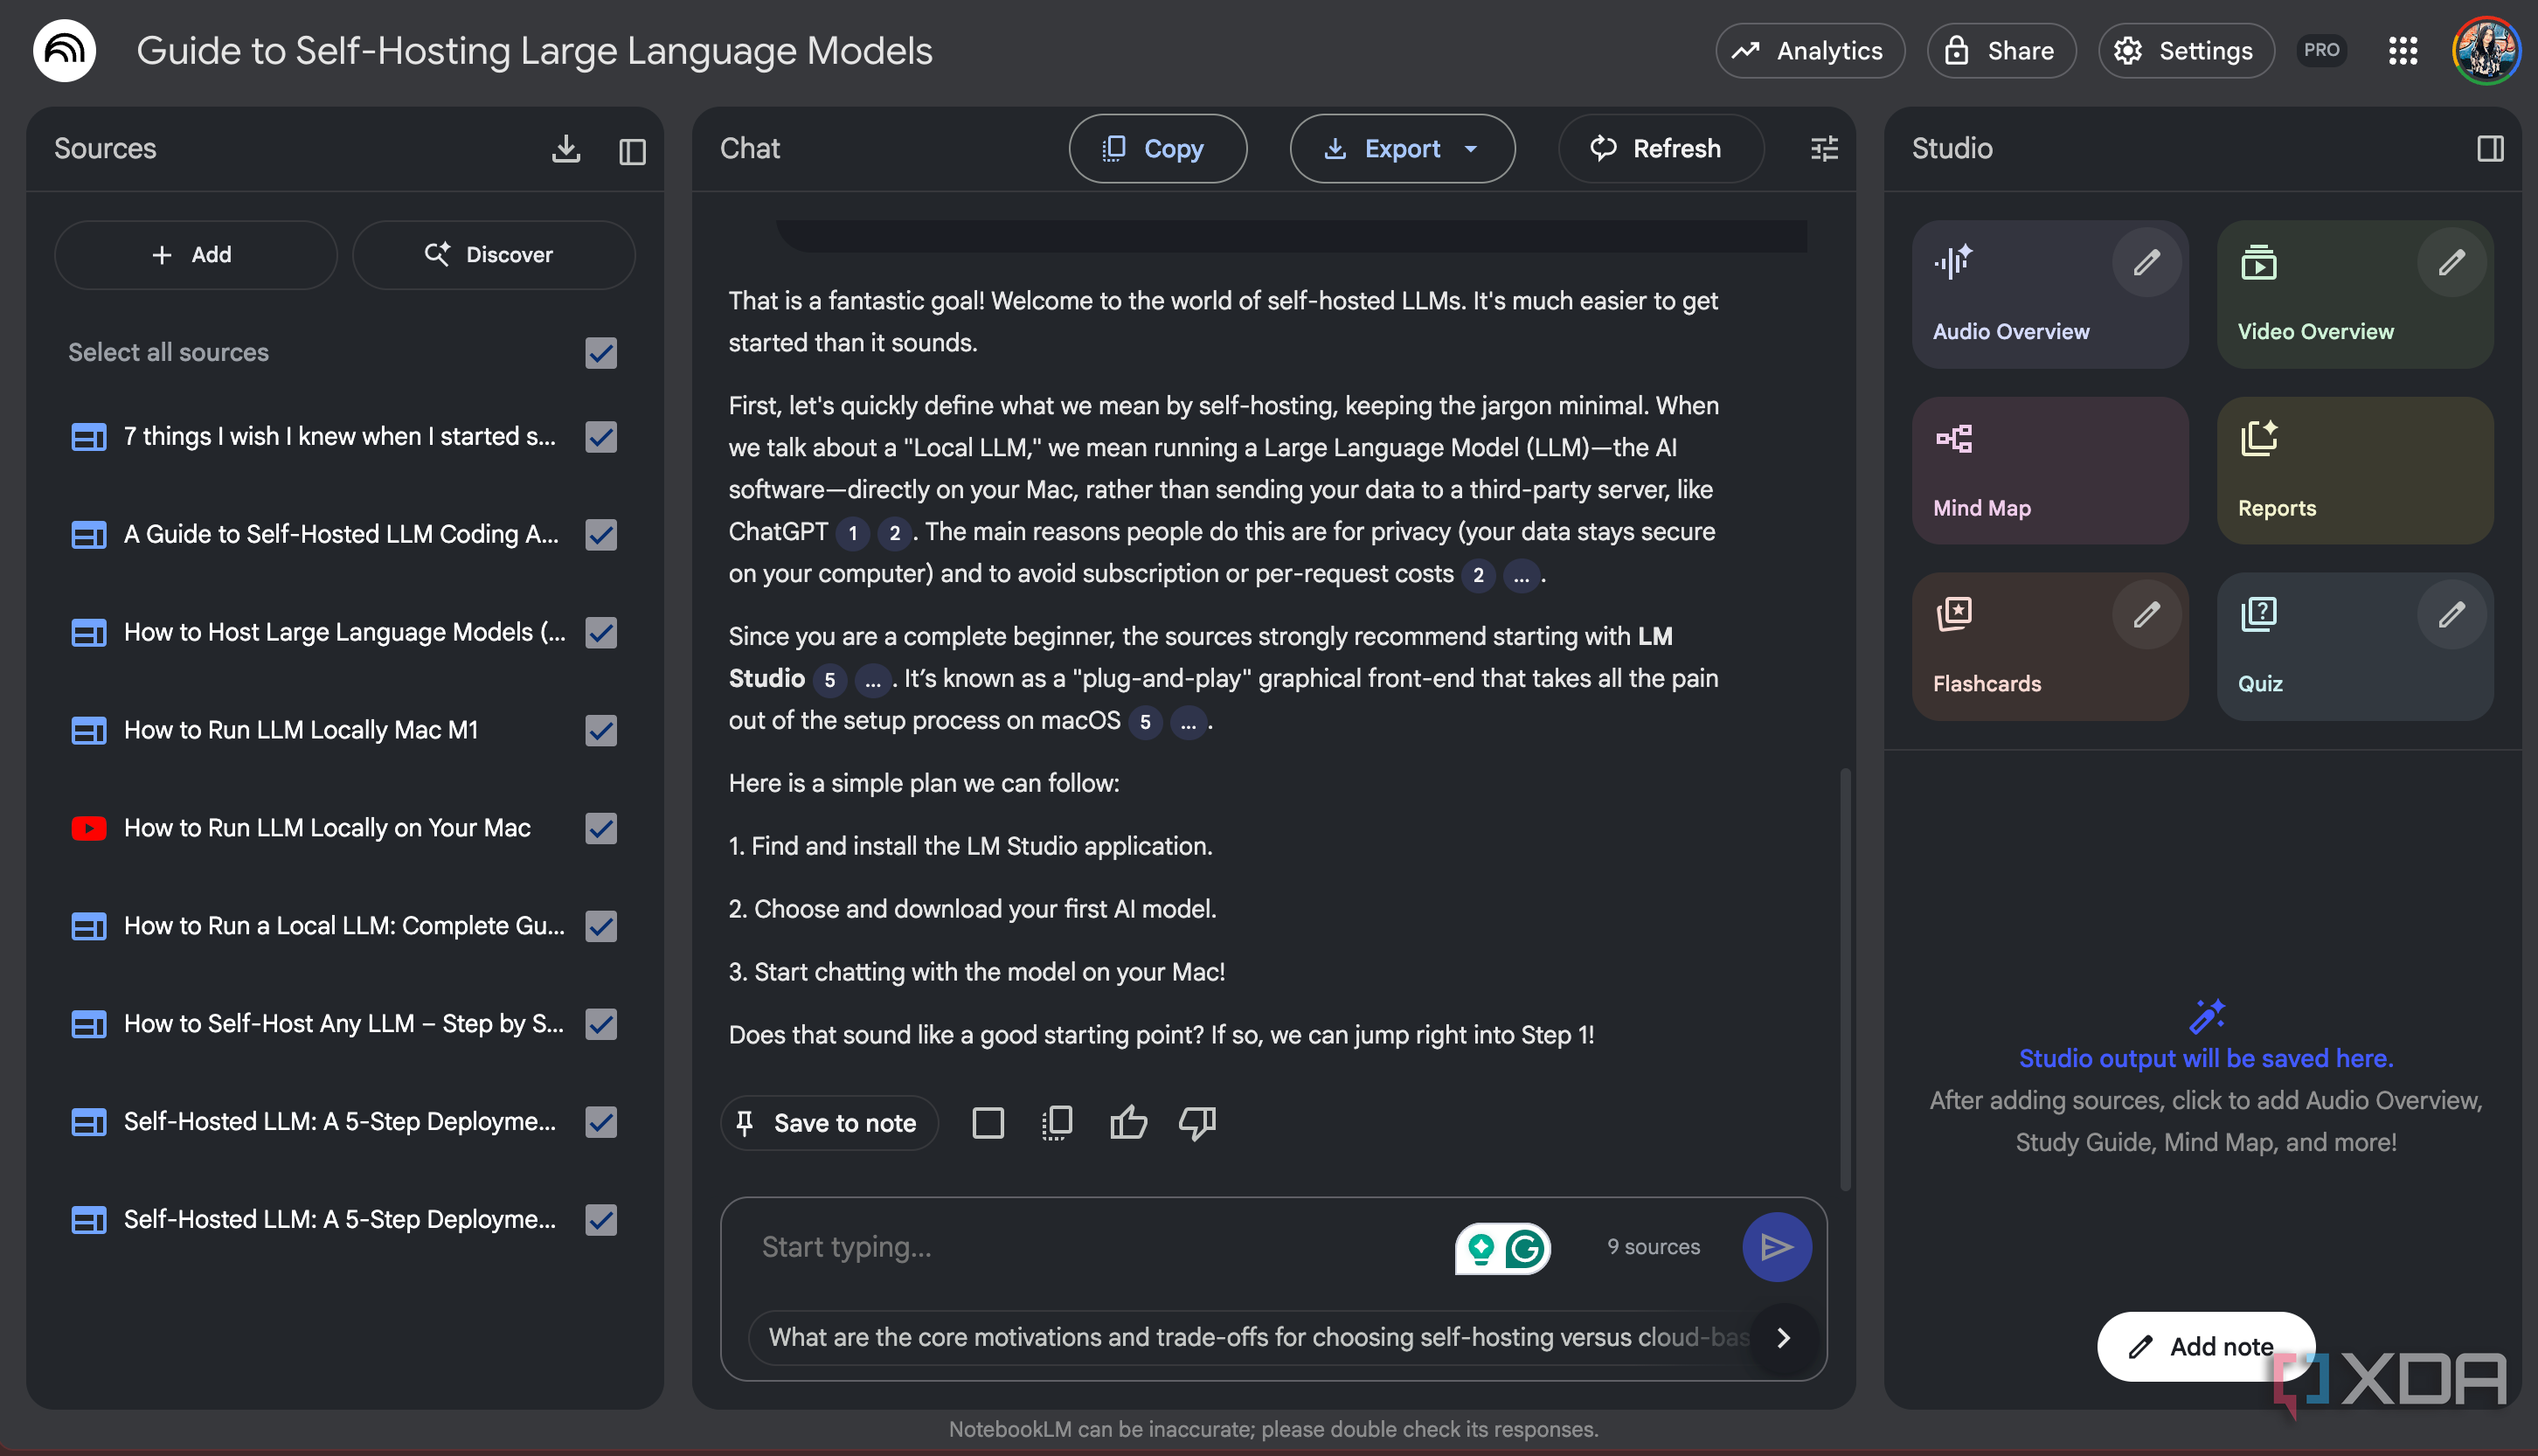Toggle Select all sources checkbox
The image size is (2538, 1456).
pos(601,353)
